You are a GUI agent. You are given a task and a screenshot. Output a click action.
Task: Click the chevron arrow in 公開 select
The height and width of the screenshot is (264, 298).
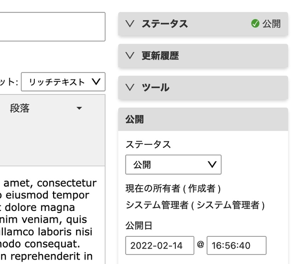pos(212,164)
